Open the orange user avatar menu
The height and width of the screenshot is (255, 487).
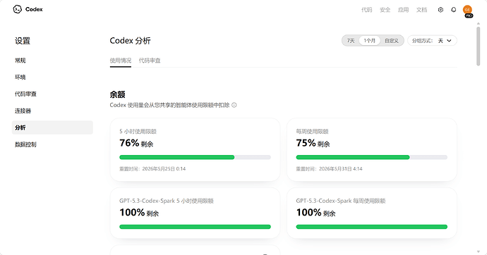(x=467, y=10)
